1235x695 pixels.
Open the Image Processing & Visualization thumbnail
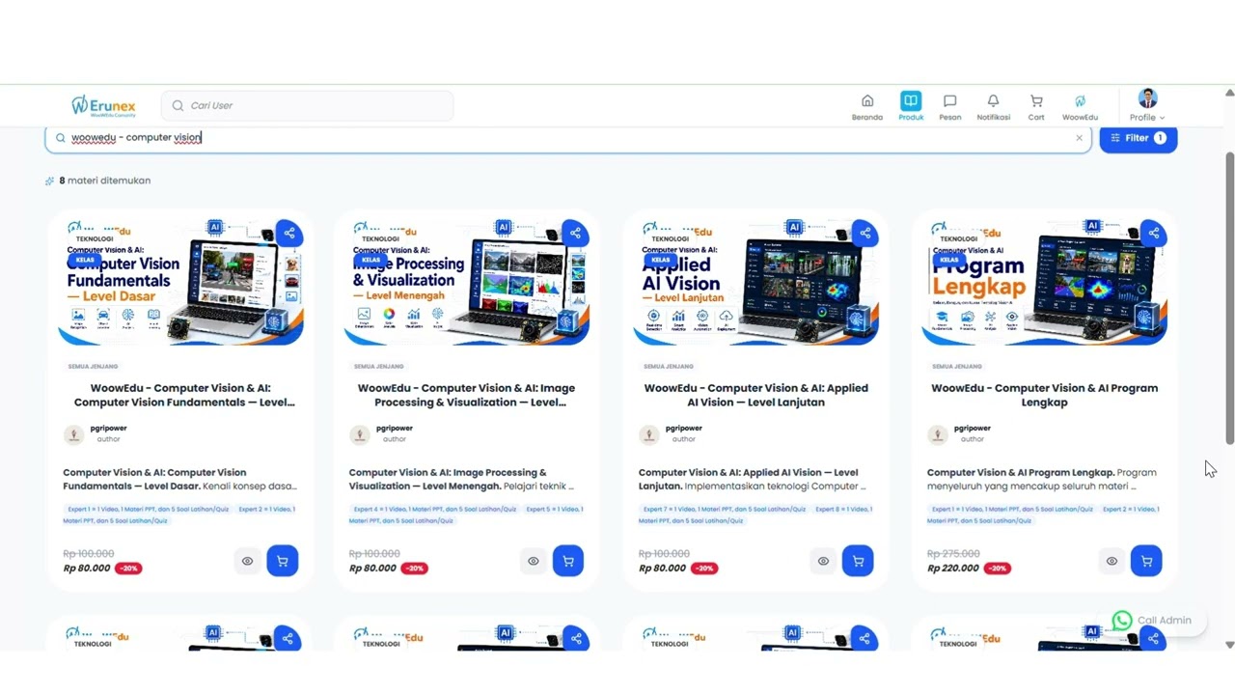(467, 282)
